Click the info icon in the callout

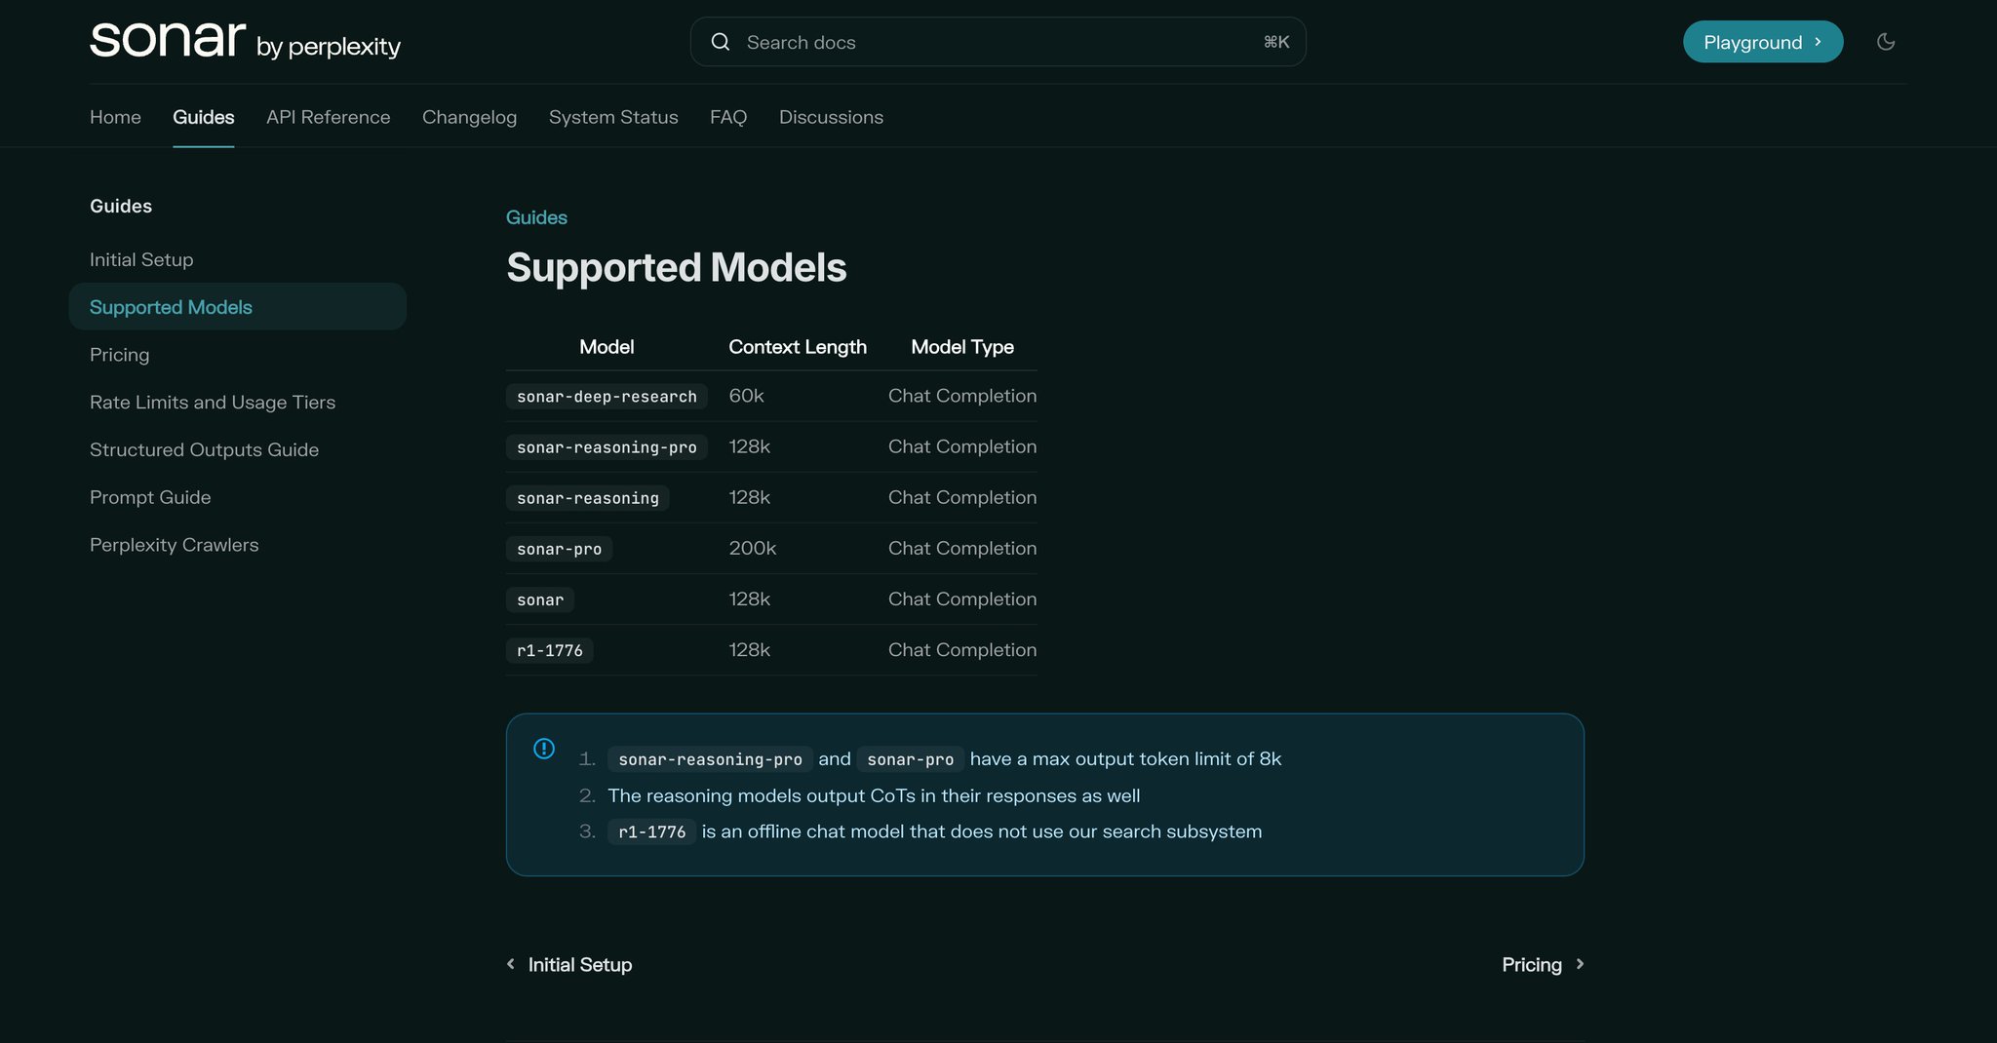pos(544,749)
